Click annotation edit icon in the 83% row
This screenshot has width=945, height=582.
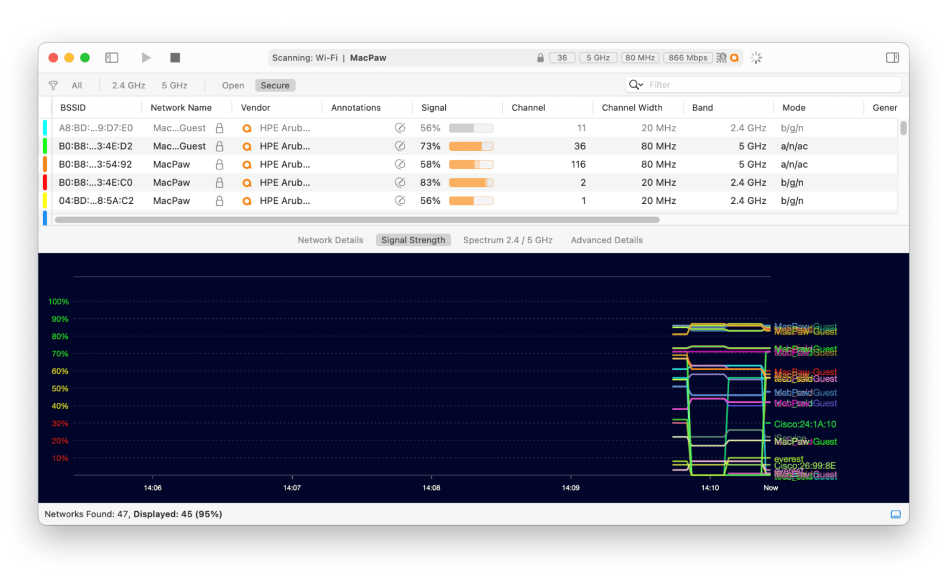(400, 182)
